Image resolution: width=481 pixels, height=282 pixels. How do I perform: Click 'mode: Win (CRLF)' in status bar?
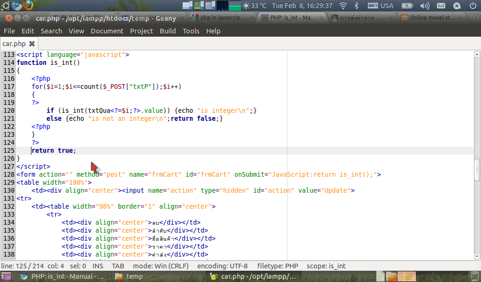click(x=161, y=266)
